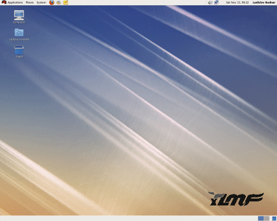This screenshot has height=221, width=277.
Task: Expand the clock calendar showing Sat Nov 13
Action: [x=237, y=2]
